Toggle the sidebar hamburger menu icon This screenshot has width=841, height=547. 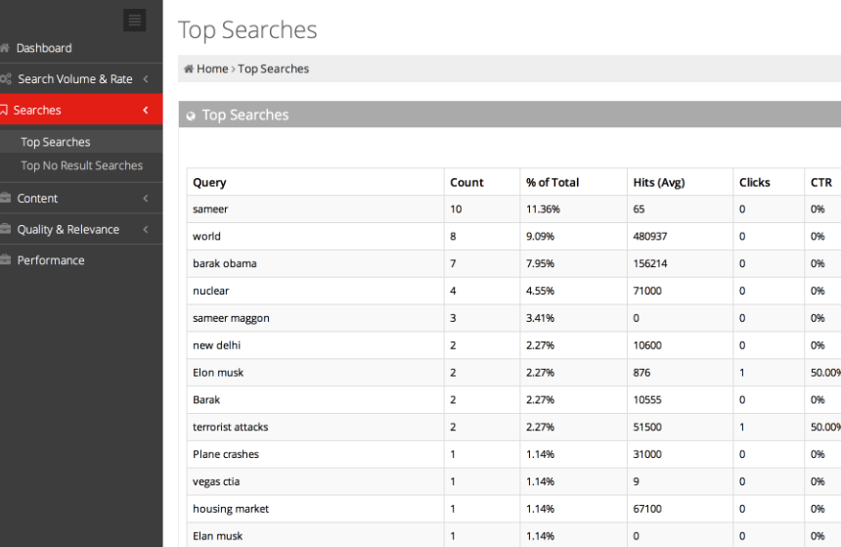(135, 21)
